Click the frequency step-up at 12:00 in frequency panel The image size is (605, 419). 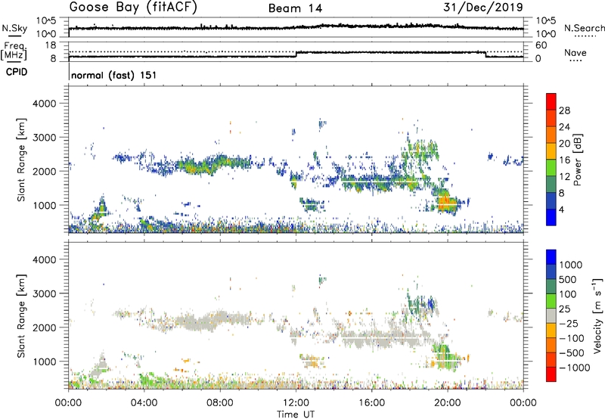click(x=296, y=54)
